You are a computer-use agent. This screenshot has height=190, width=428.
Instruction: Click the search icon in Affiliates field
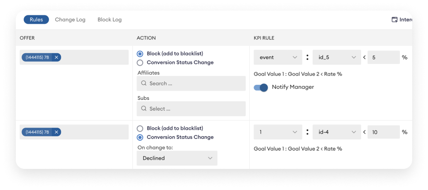pos(144,84)
